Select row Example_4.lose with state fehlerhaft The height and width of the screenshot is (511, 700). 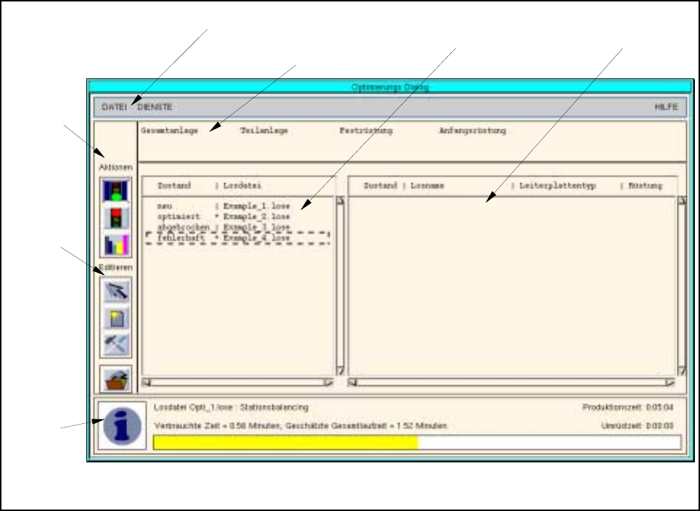[239, 238]
